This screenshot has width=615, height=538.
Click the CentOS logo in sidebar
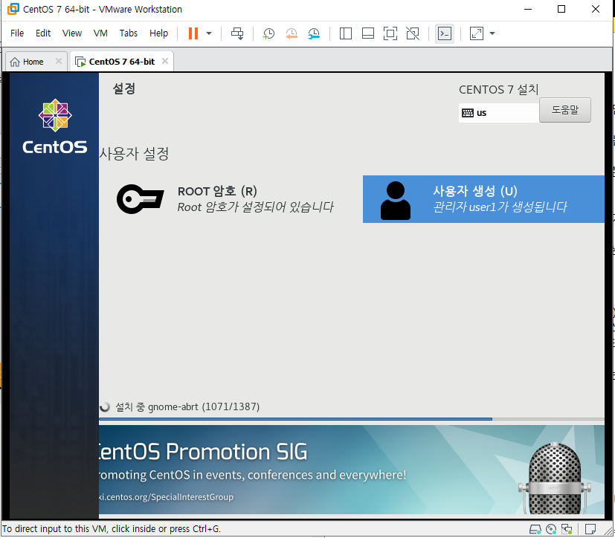55,126
